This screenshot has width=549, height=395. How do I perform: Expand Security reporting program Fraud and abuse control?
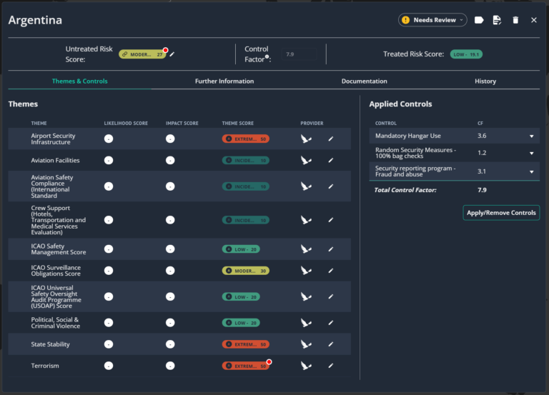pyautogui.click(x=532, y=171)
